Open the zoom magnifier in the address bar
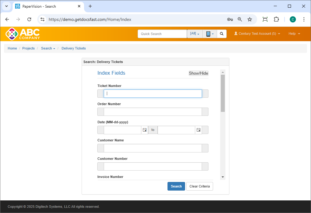Screen dimensions: 311x213 [240, 19]
